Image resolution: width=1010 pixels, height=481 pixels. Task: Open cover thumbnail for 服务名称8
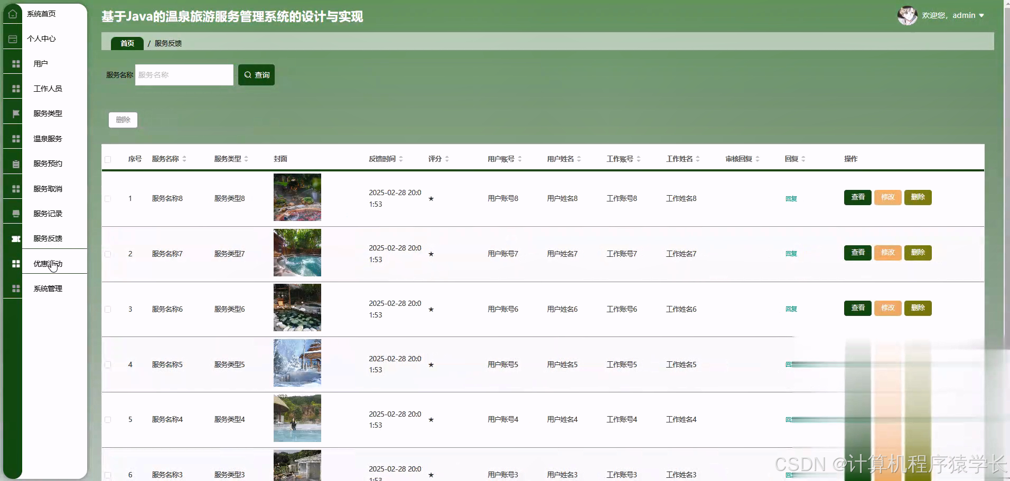(297, 197)
